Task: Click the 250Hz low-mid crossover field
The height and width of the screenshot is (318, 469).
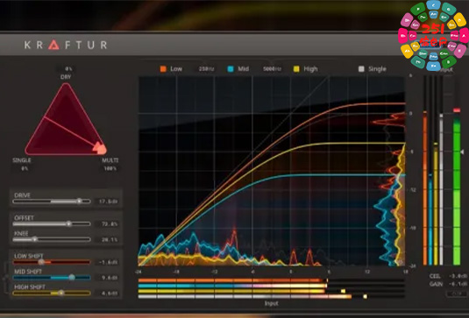Action: (x=206, y=69)
